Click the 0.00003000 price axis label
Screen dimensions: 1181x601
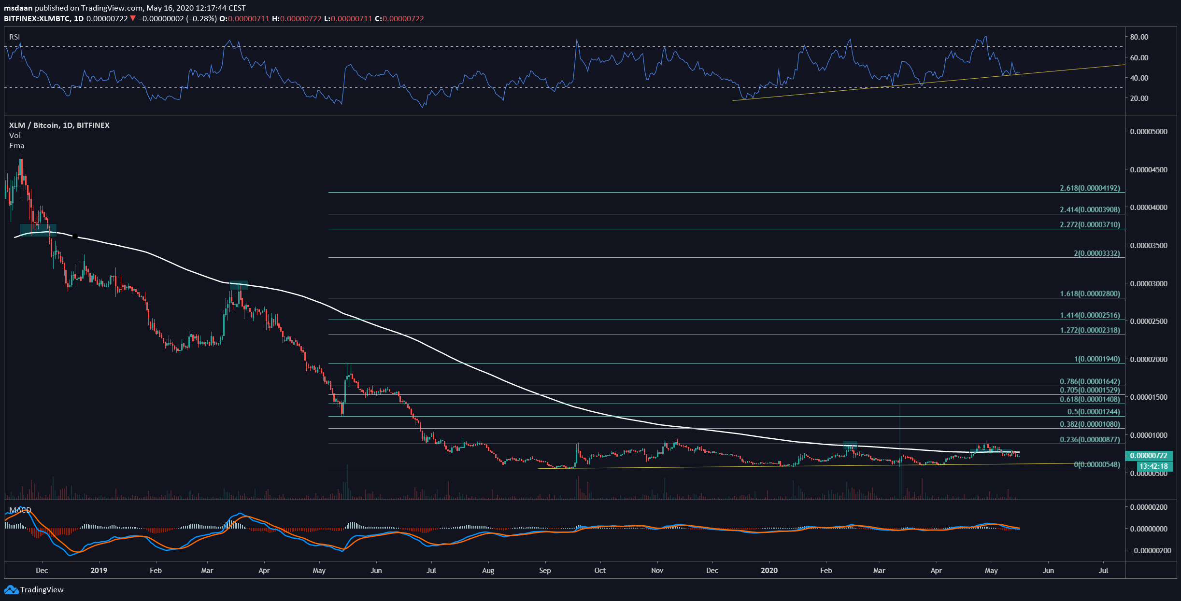tap(1149, 283)
